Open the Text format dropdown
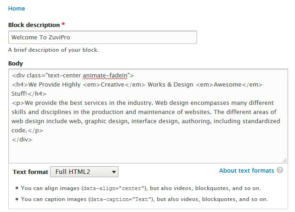This screenshot has width=295, height=212. click(x=84, y=172)
